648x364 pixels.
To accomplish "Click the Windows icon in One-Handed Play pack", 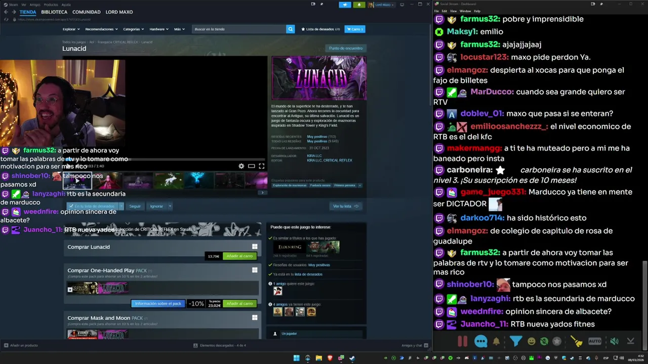I will (x=255, y=270).
